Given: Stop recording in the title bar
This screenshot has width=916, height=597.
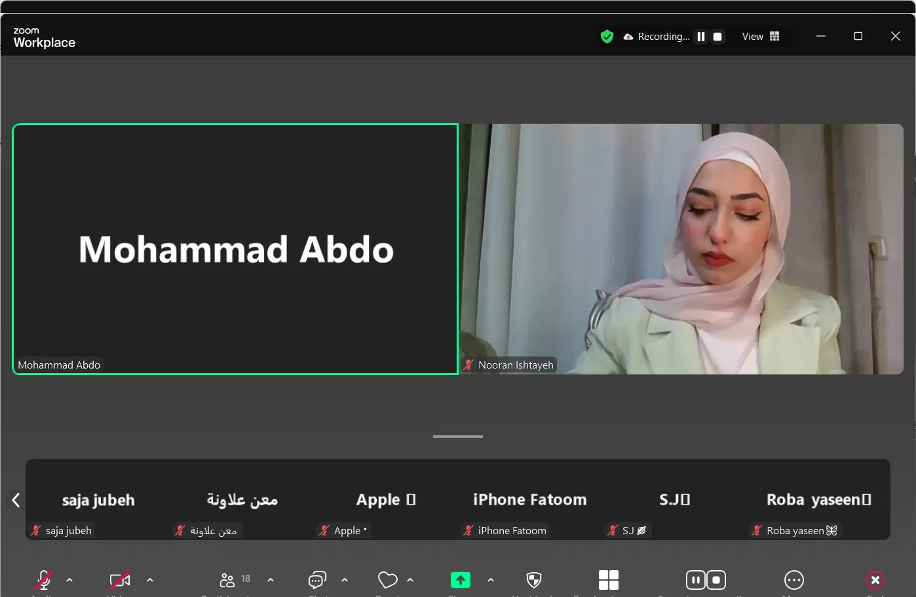Looking at the screenshot, I should coord(717,37).
